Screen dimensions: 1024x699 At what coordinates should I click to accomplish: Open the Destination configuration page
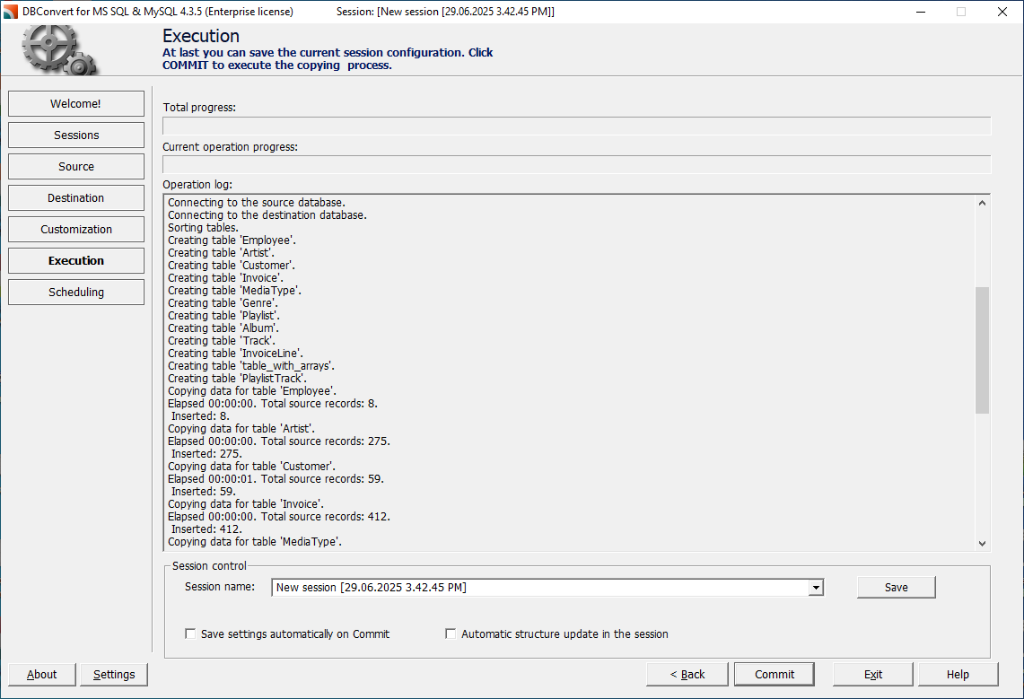tap(75, 197)
